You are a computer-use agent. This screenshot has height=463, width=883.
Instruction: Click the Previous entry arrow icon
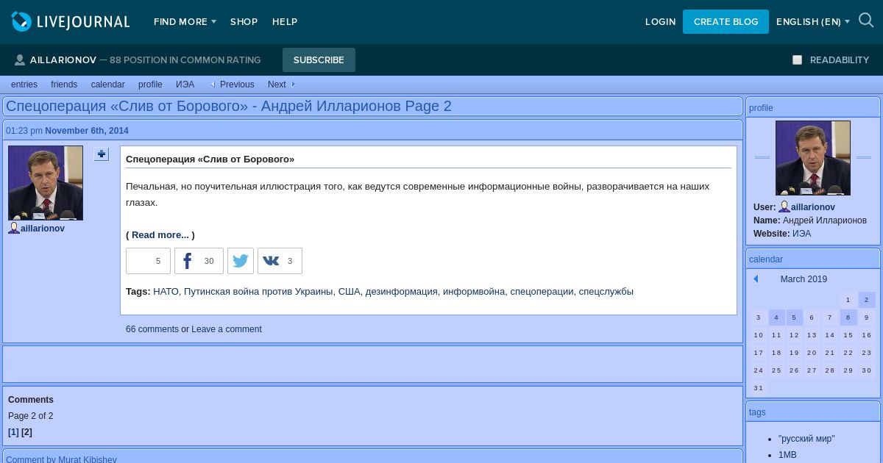click(x=213, y=85)
